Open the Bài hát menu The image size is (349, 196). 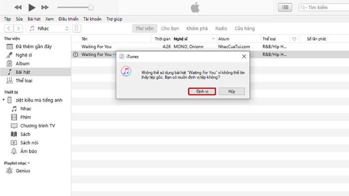coord(34,19)
